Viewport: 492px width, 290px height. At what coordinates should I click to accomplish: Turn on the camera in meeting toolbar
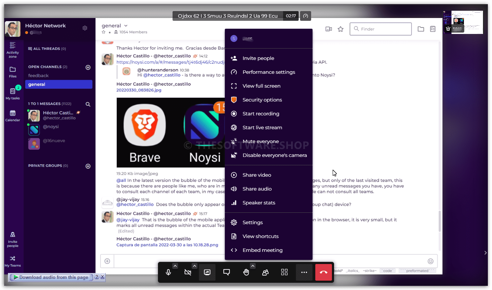click(188, 272)
